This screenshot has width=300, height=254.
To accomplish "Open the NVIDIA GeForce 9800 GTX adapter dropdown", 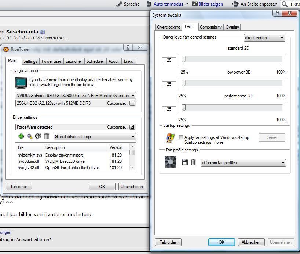I will [x=76, y=96].
